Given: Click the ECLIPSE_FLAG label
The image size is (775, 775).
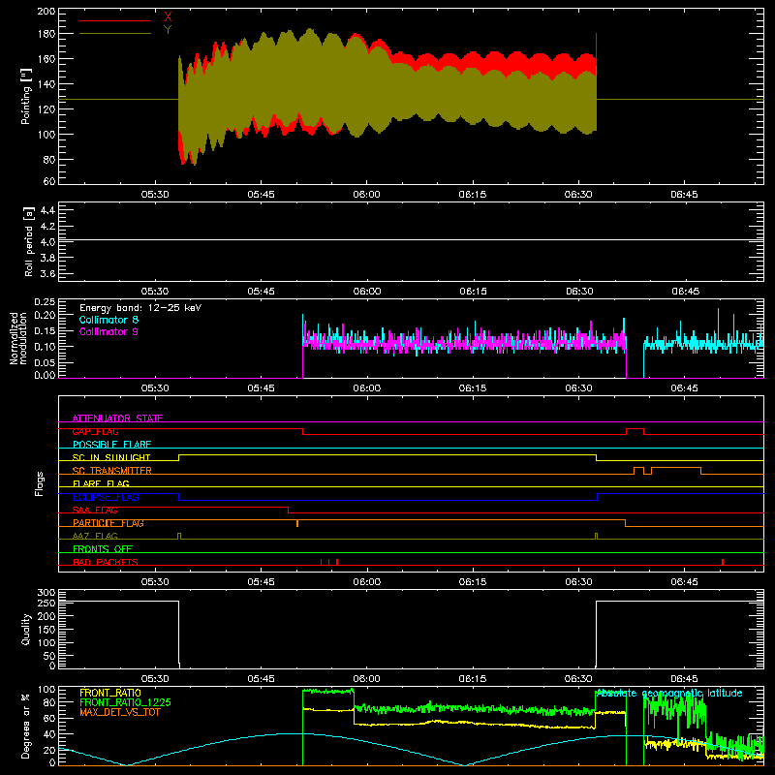Looking at the screenshot, I should 106,497.
